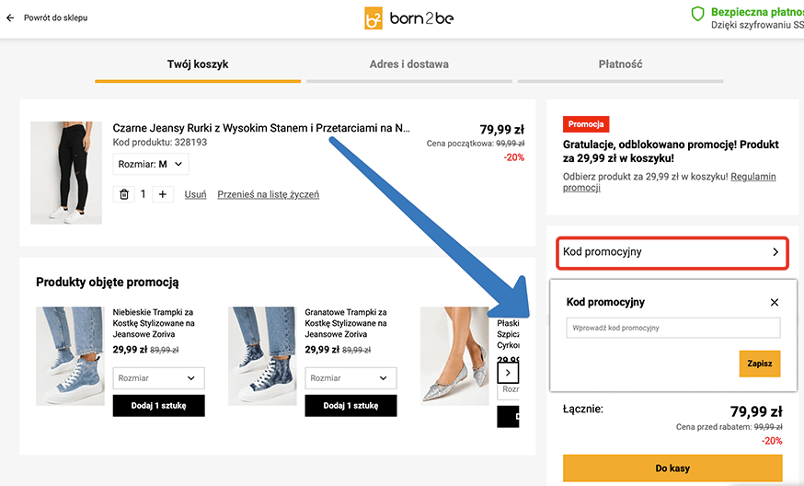The width and height of the screenshot is (804, 486).
Task: Go to the Płatność step
Action: [x=620, y=64]
